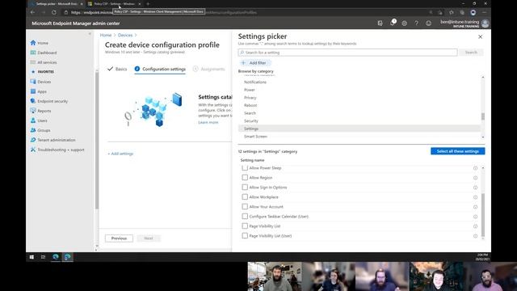Open the first Edge taskbar icon
This screenshot has width=517, height=291.
56,257
